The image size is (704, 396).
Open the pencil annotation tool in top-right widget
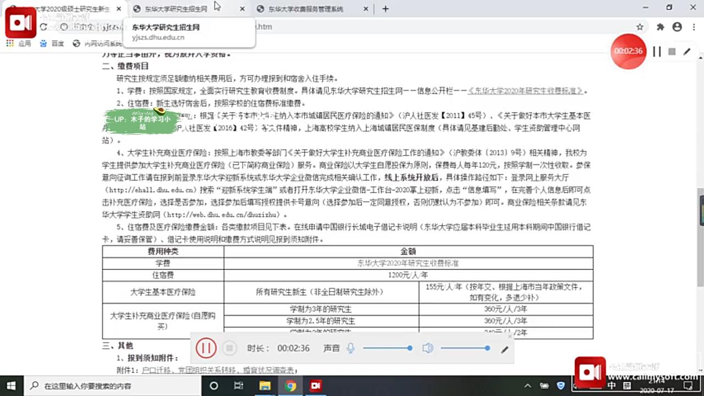click(x=686, y=51)
